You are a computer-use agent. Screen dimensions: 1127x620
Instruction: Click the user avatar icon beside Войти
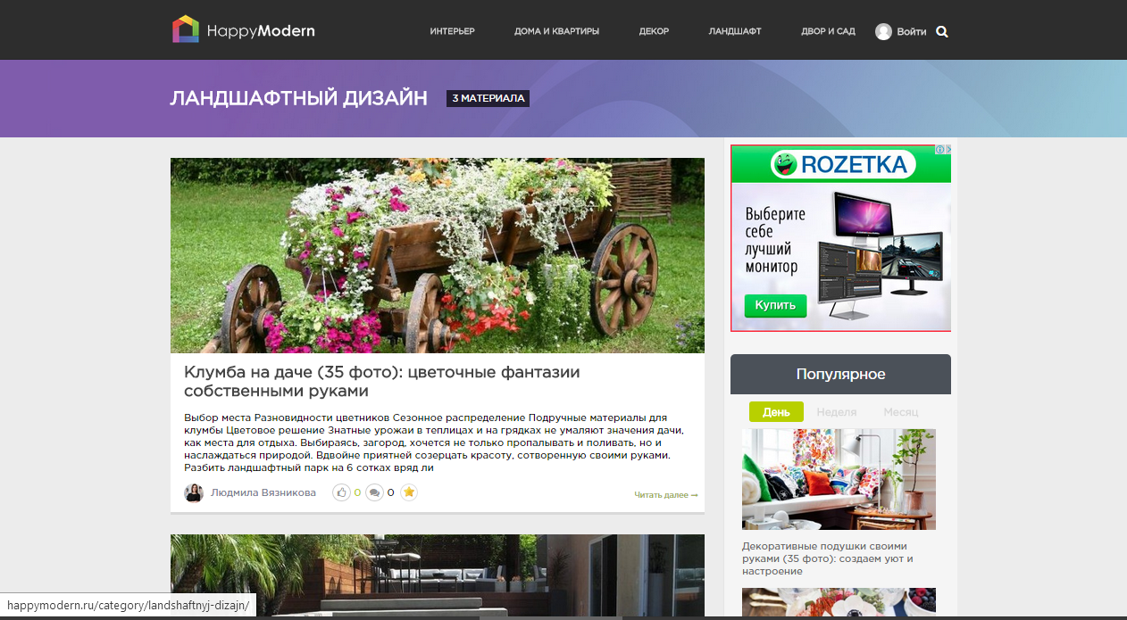[883, 32]
